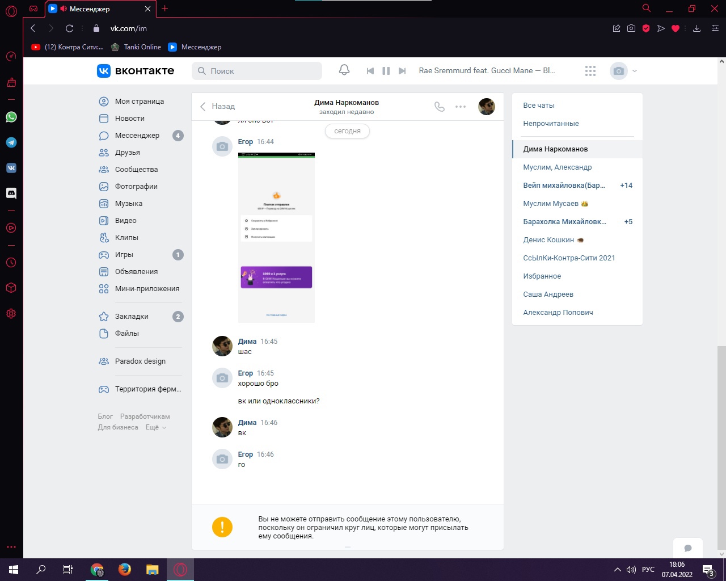Open WhatsApp in the Opera sidebar

[x=11, y=117]
